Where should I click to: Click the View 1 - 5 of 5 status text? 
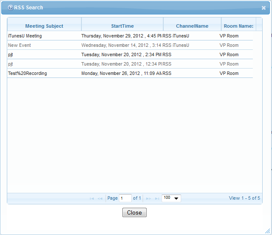[244, 198]
